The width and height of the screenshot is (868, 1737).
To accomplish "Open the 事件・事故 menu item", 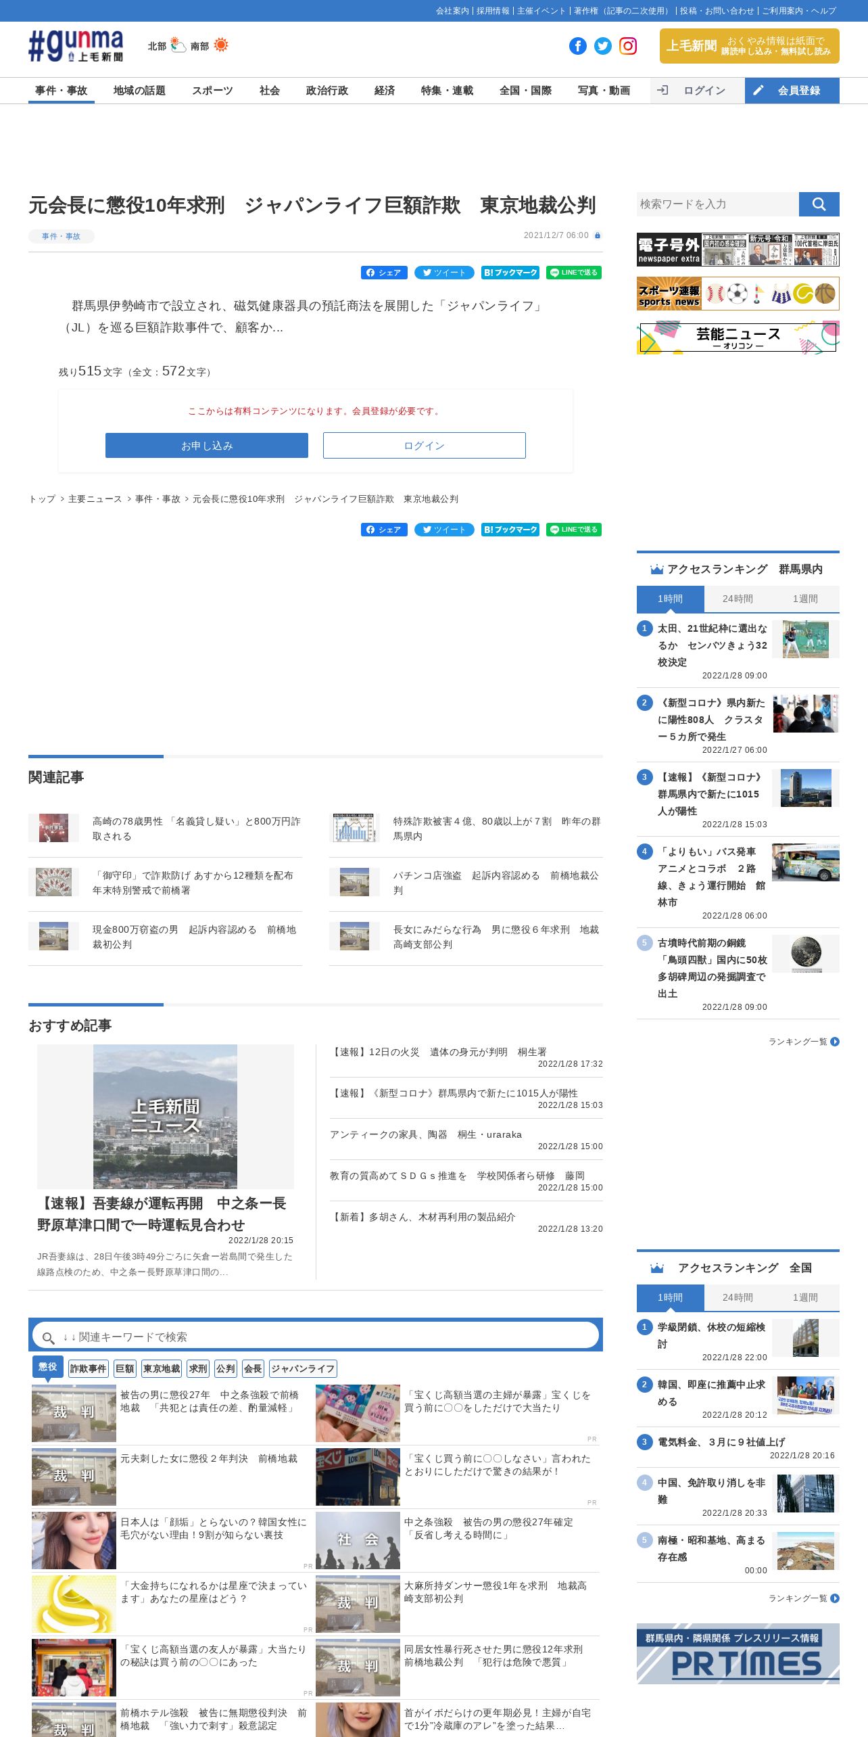I will 62,91.
